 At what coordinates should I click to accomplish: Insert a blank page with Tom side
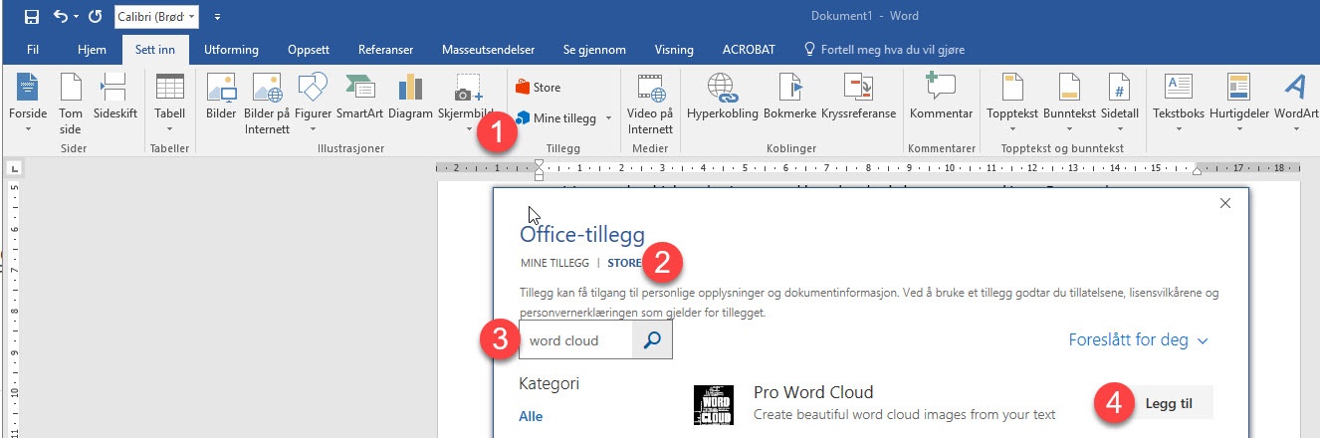pyautogui.click(x=70, y=104)
